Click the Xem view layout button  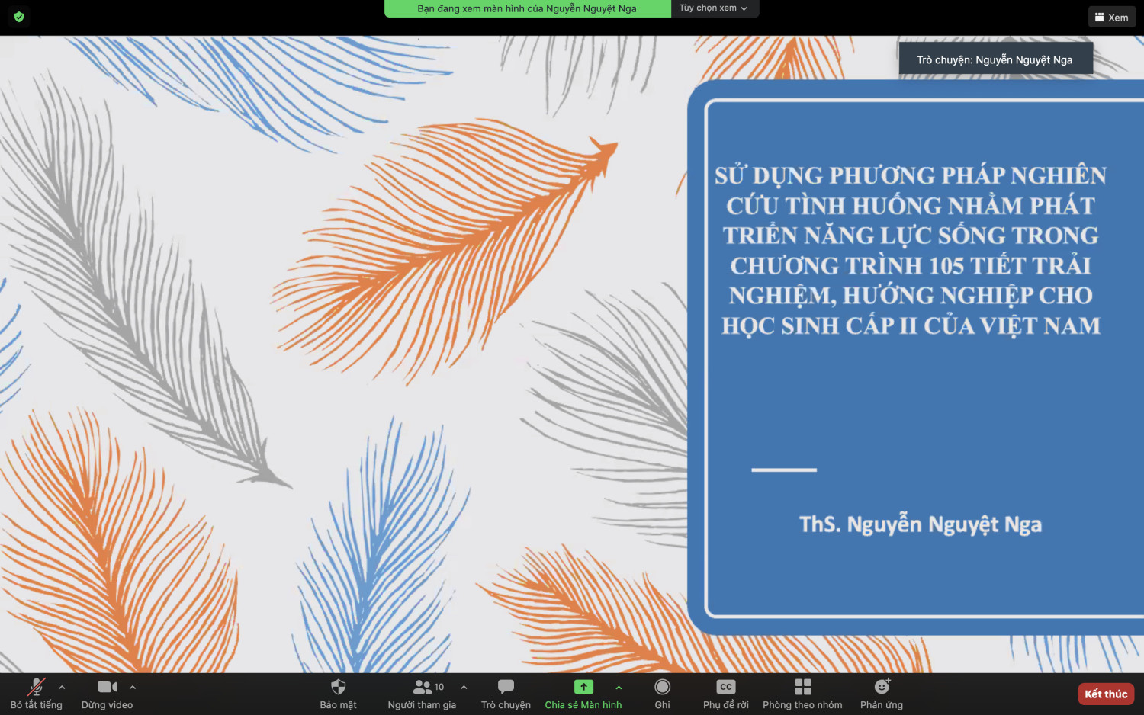(1111, 18)
